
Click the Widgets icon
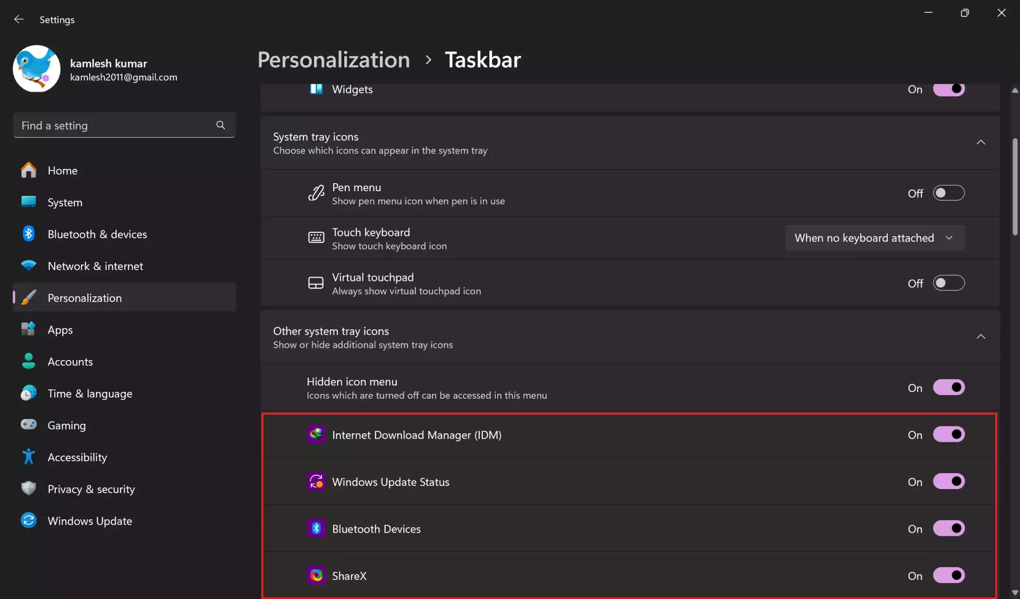(316, 89)
